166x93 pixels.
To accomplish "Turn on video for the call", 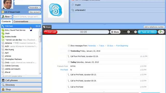I will (x=147, y=32).
